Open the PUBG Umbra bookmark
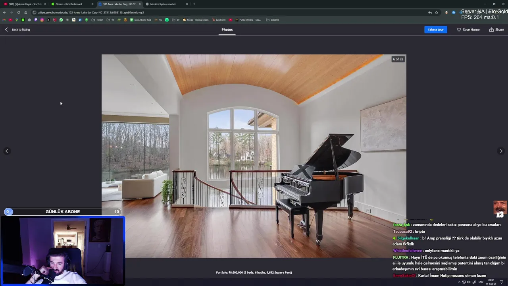This screenshot has width=508, height=286. [248, 20]
